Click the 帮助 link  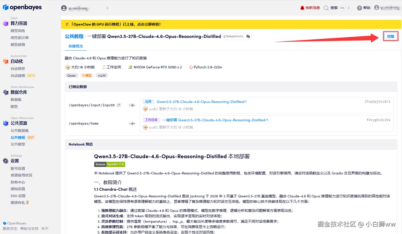click(367, 8)
